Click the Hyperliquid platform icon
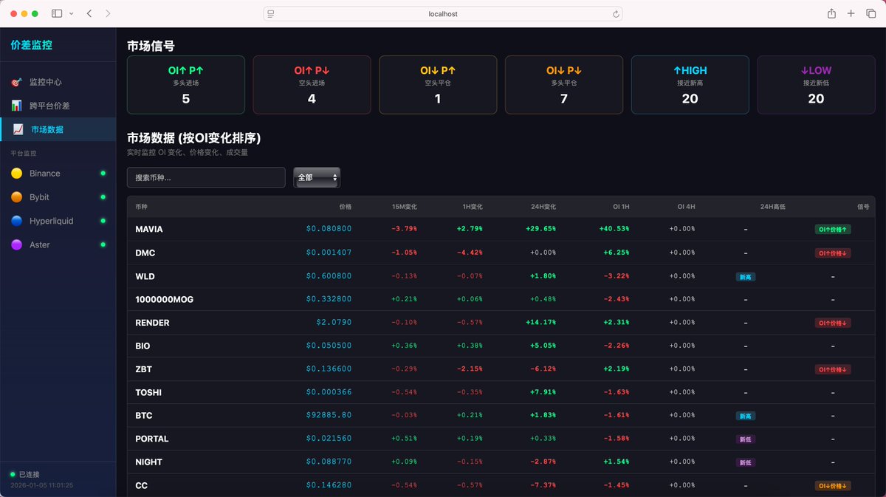 (16, 221)
